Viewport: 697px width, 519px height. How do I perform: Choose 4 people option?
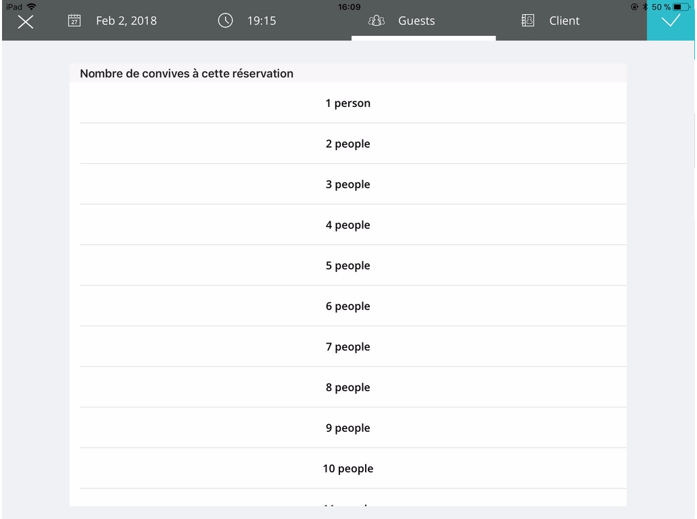tap(347, 225)
